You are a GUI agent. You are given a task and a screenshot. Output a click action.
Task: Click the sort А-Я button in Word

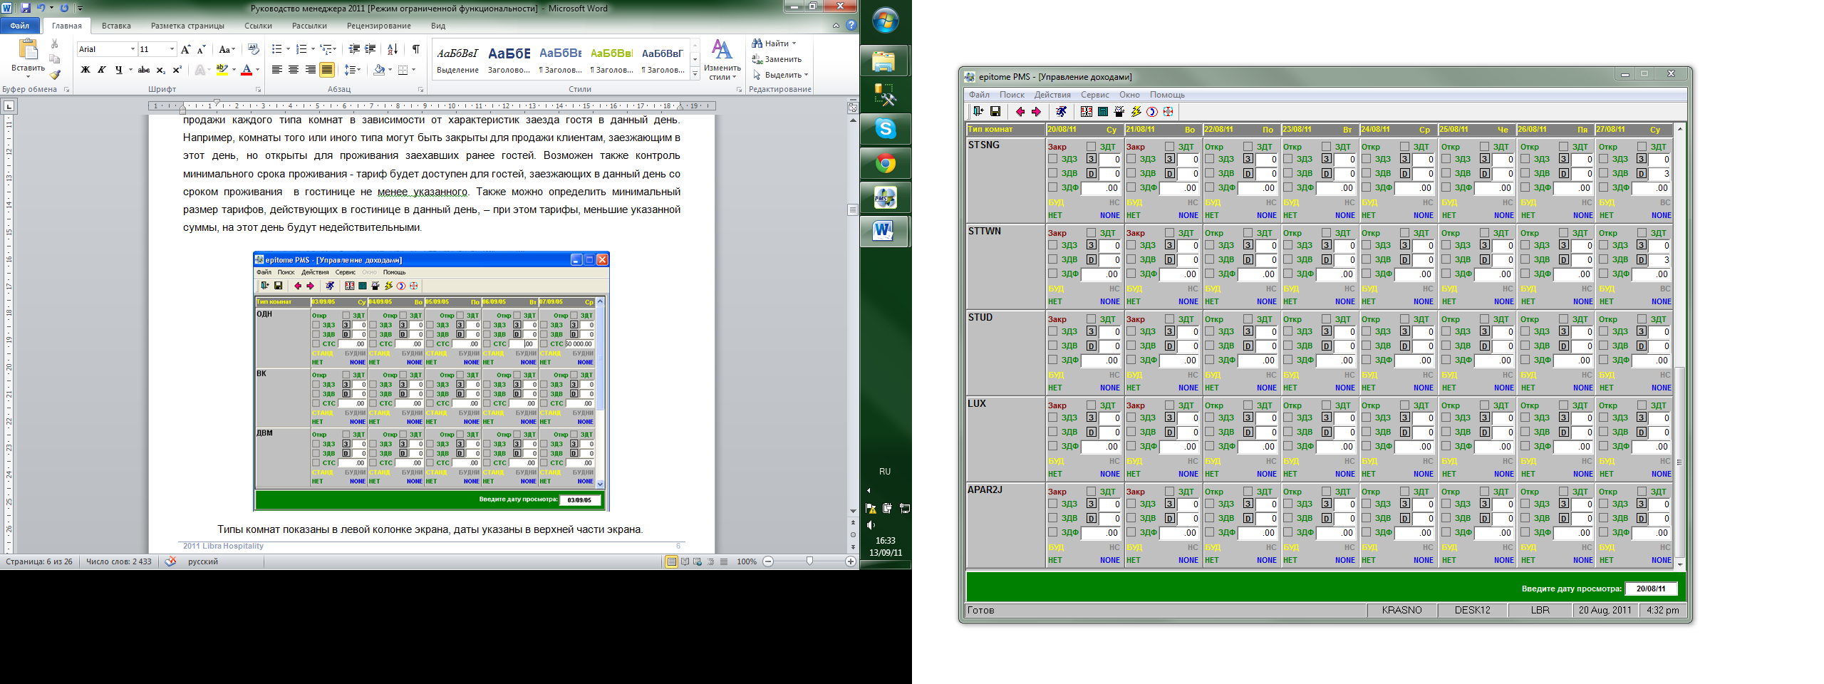[x=393, y=49]
